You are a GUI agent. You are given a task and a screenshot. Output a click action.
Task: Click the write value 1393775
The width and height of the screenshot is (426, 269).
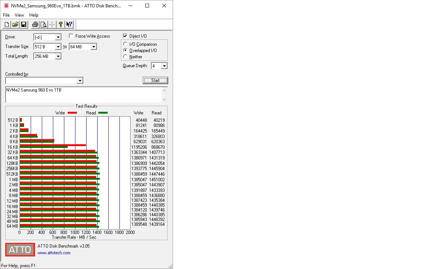coord(139,169)
